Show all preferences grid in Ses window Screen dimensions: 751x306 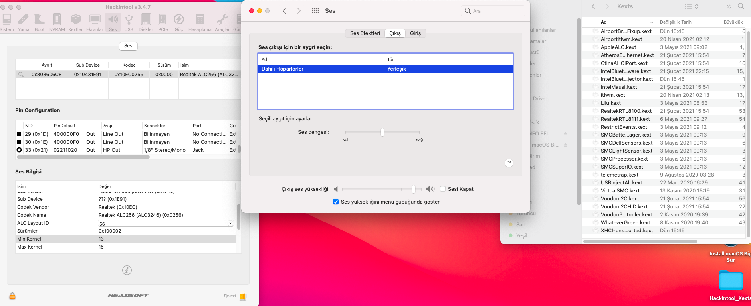(x=315, y=11)
